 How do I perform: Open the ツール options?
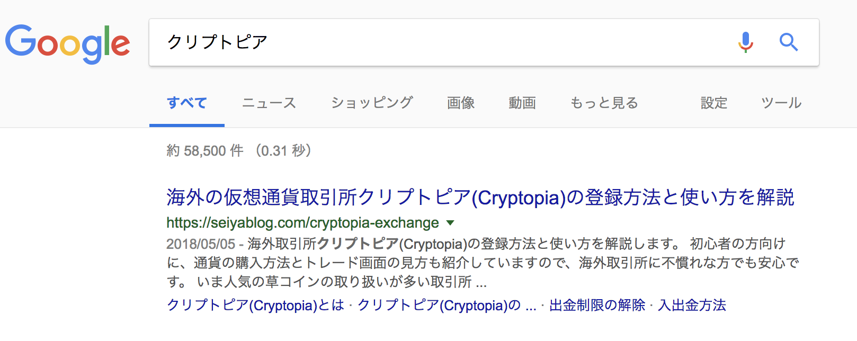(781, 103)
